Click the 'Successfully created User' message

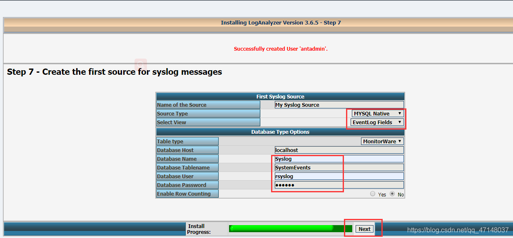coord(281,49)
